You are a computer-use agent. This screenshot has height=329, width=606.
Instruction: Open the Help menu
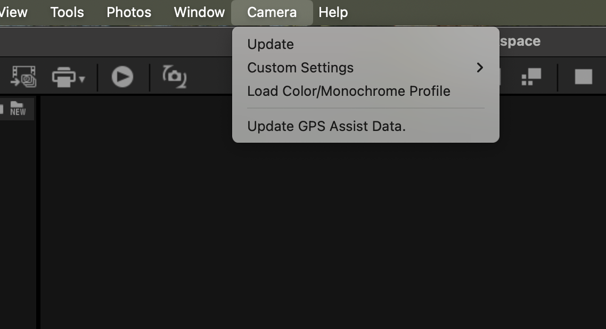click(333, 12)
